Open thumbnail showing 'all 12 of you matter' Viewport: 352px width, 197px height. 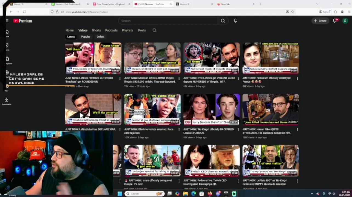271,161
